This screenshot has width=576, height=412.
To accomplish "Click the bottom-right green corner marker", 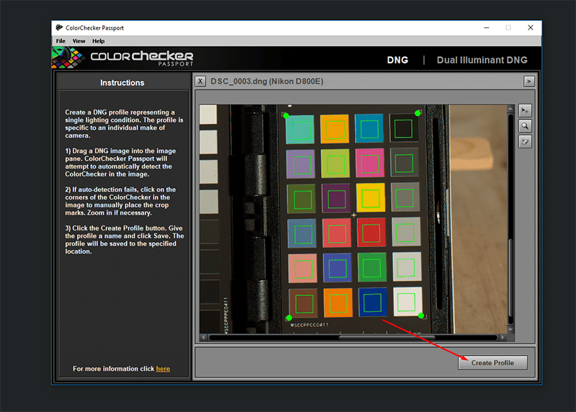I will tap(421, 315).
